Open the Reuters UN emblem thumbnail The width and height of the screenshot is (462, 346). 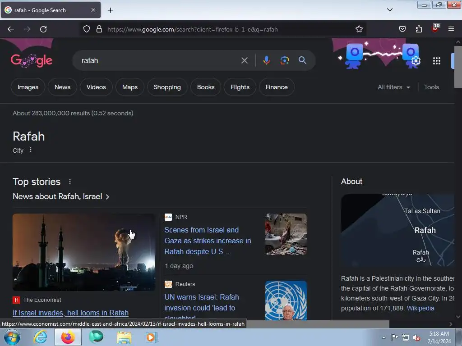click(x=286, y=300)
